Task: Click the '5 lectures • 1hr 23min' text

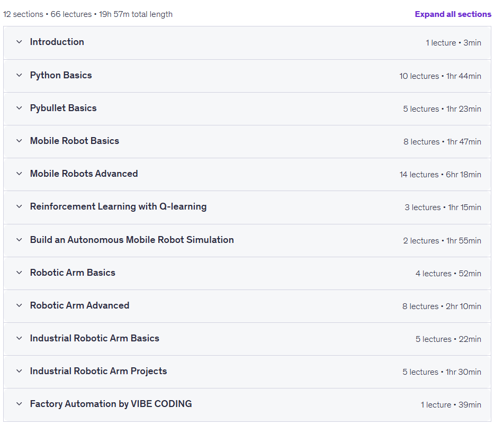Action: pyautogui.click(x=442, y=109)
